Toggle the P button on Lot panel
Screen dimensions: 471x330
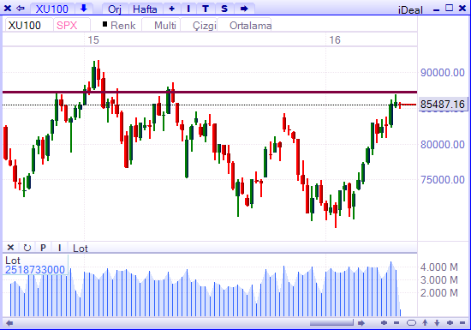[44, 248]
